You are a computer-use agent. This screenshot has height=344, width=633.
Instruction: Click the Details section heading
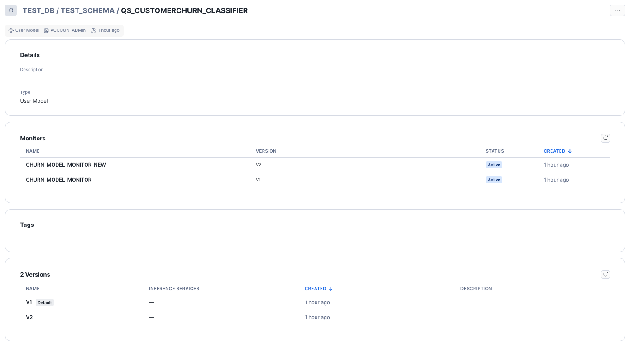click(x=30, y=55)
